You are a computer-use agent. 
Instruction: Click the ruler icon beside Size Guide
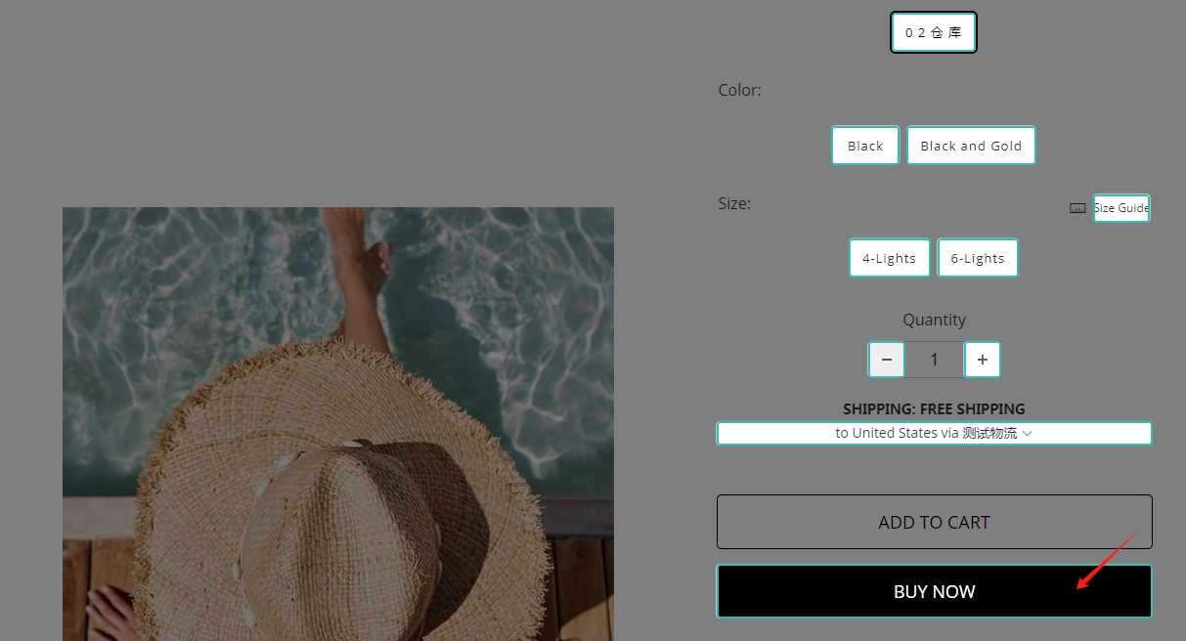[x=1077, y=208]
